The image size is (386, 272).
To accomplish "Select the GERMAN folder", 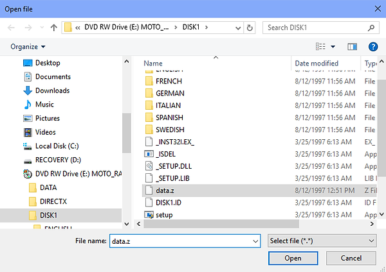I will [170, 93].
